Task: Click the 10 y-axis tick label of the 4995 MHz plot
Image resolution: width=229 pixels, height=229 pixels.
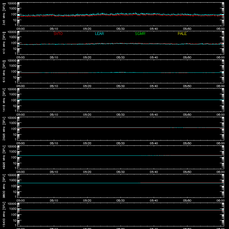Action: pyautogui.click(x=15, y=163)
